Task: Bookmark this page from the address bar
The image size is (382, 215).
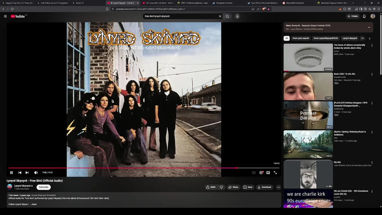Action: pos(107,9)
